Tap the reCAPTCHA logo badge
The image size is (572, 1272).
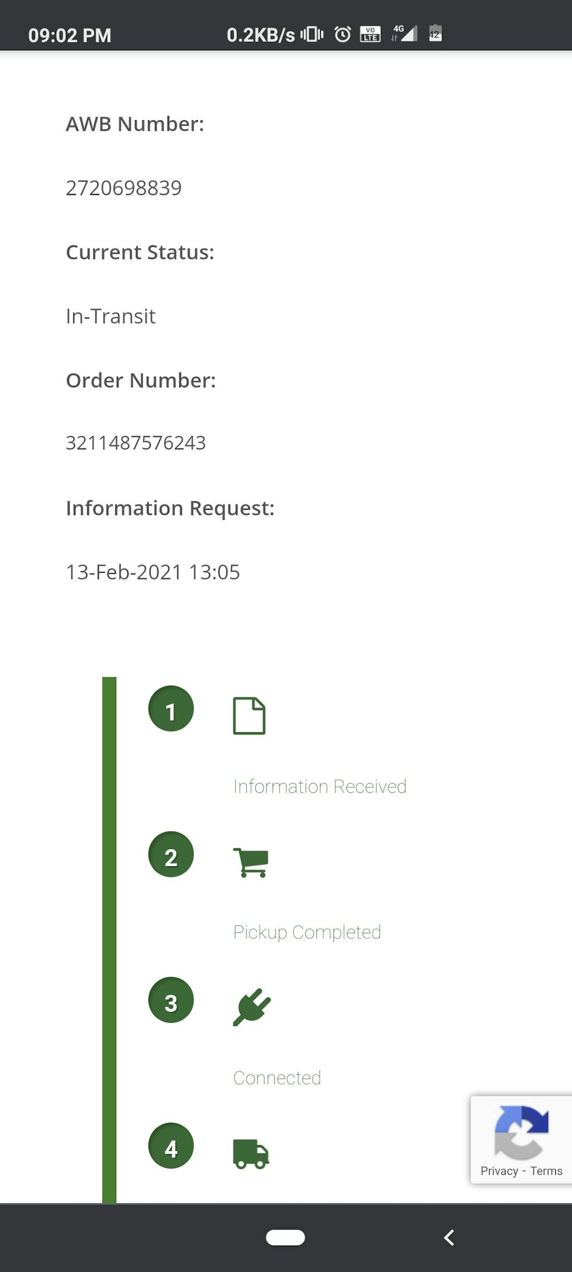point(521,1133)
